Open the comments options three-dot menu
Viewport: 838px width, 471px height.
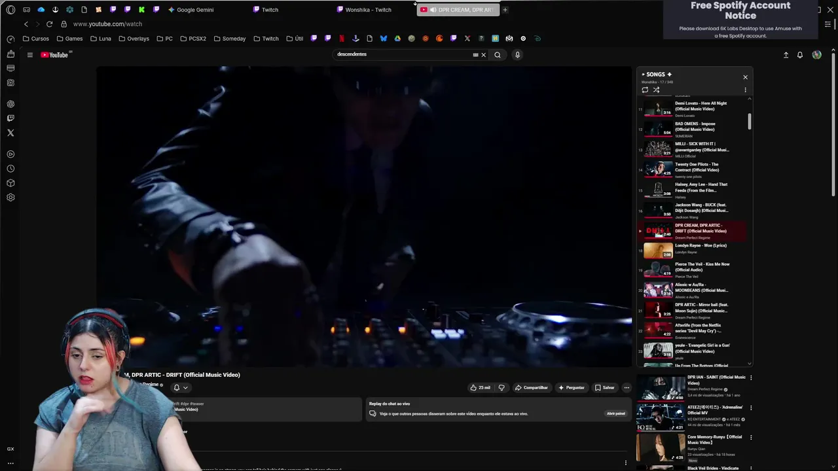coord(625,462)
